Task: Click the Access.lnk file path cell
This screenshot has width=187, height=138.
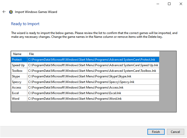Action: [x=93, y=88]
